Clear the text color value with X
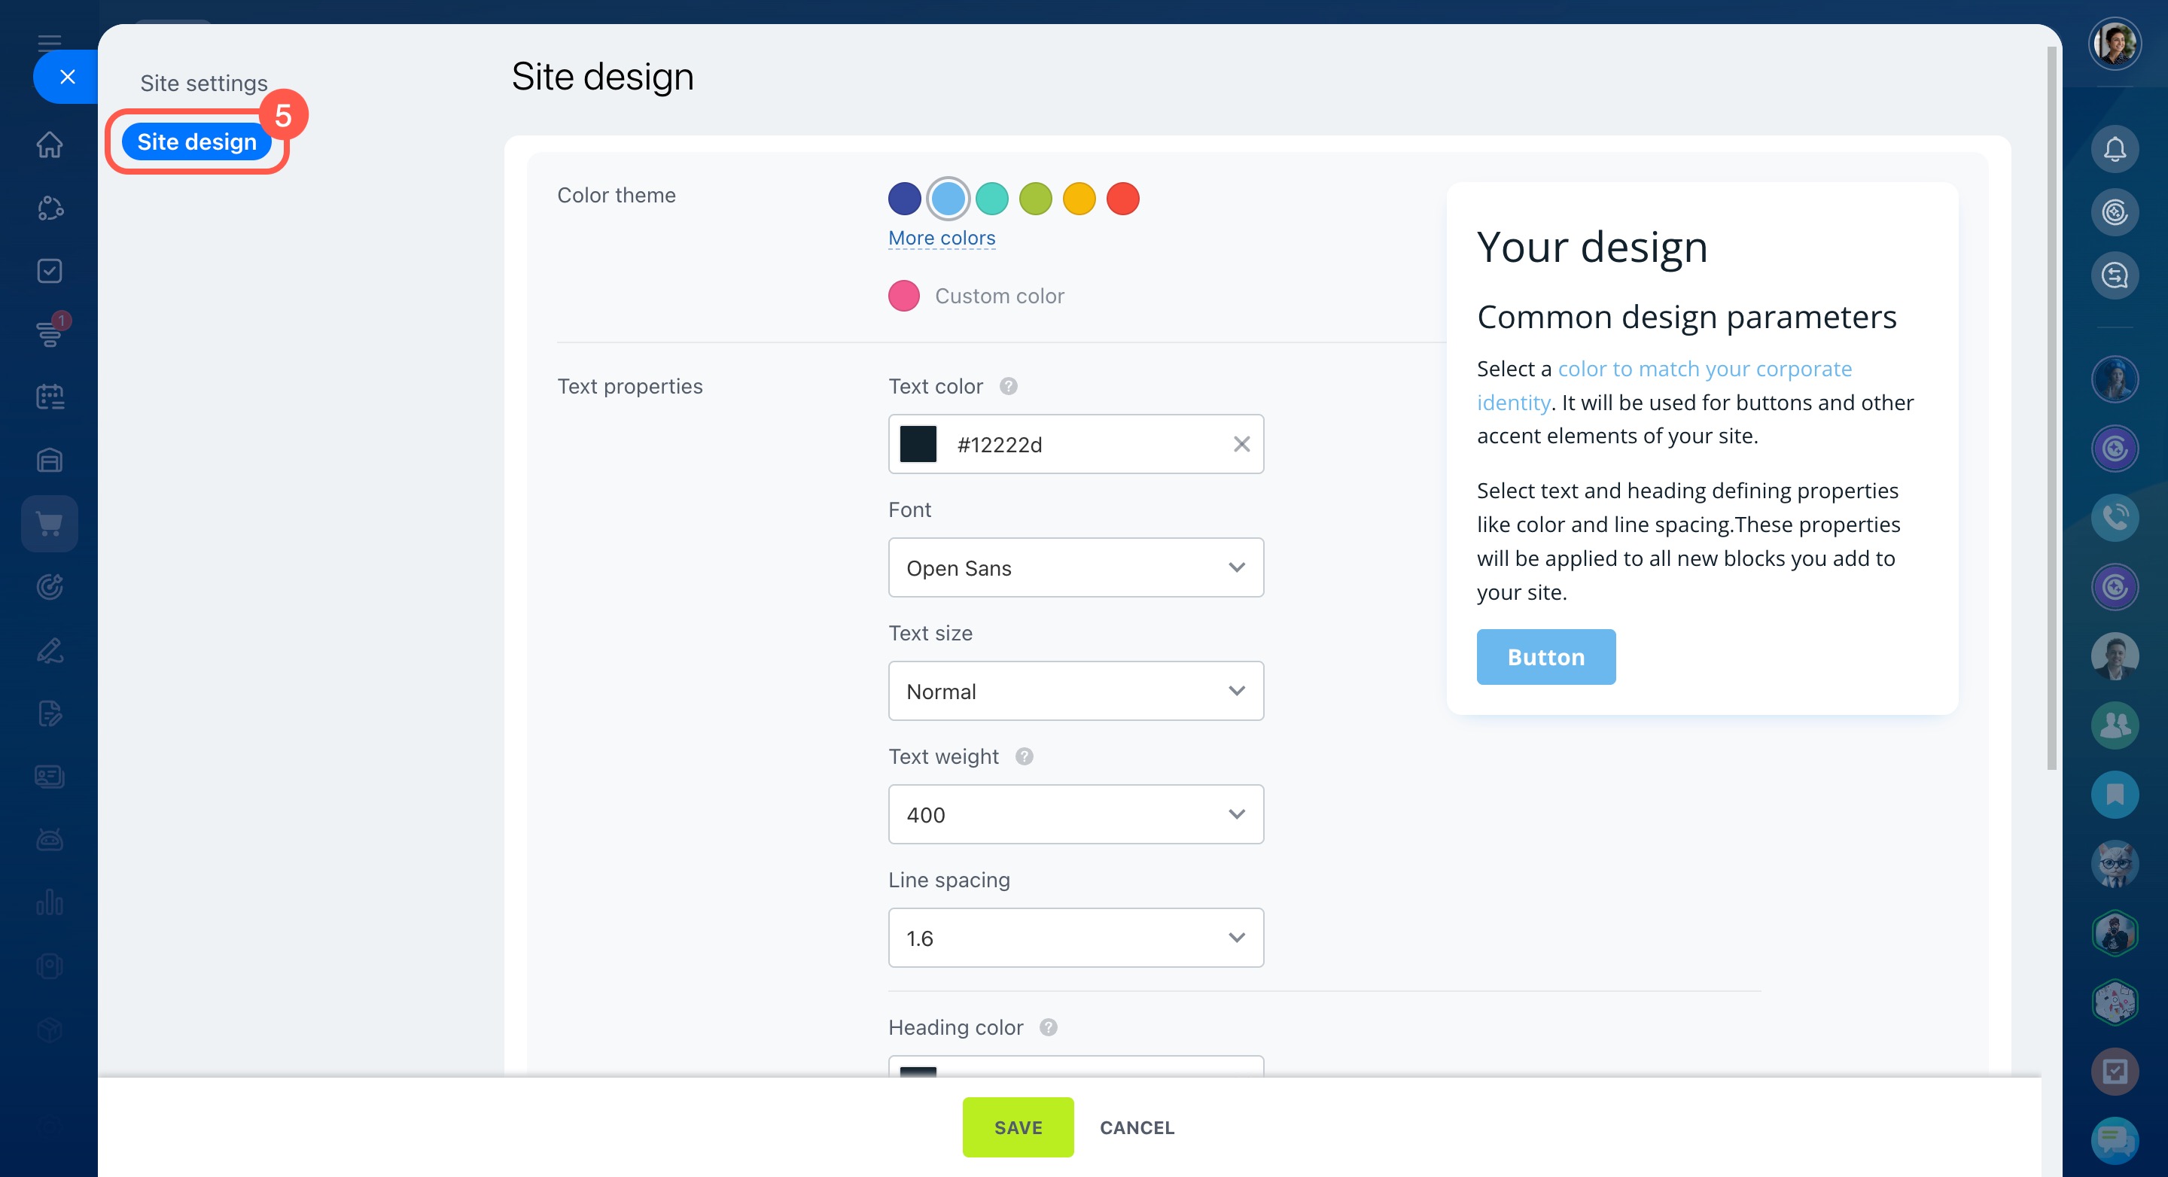The image size is (2168, 1177). point(1241,444)
